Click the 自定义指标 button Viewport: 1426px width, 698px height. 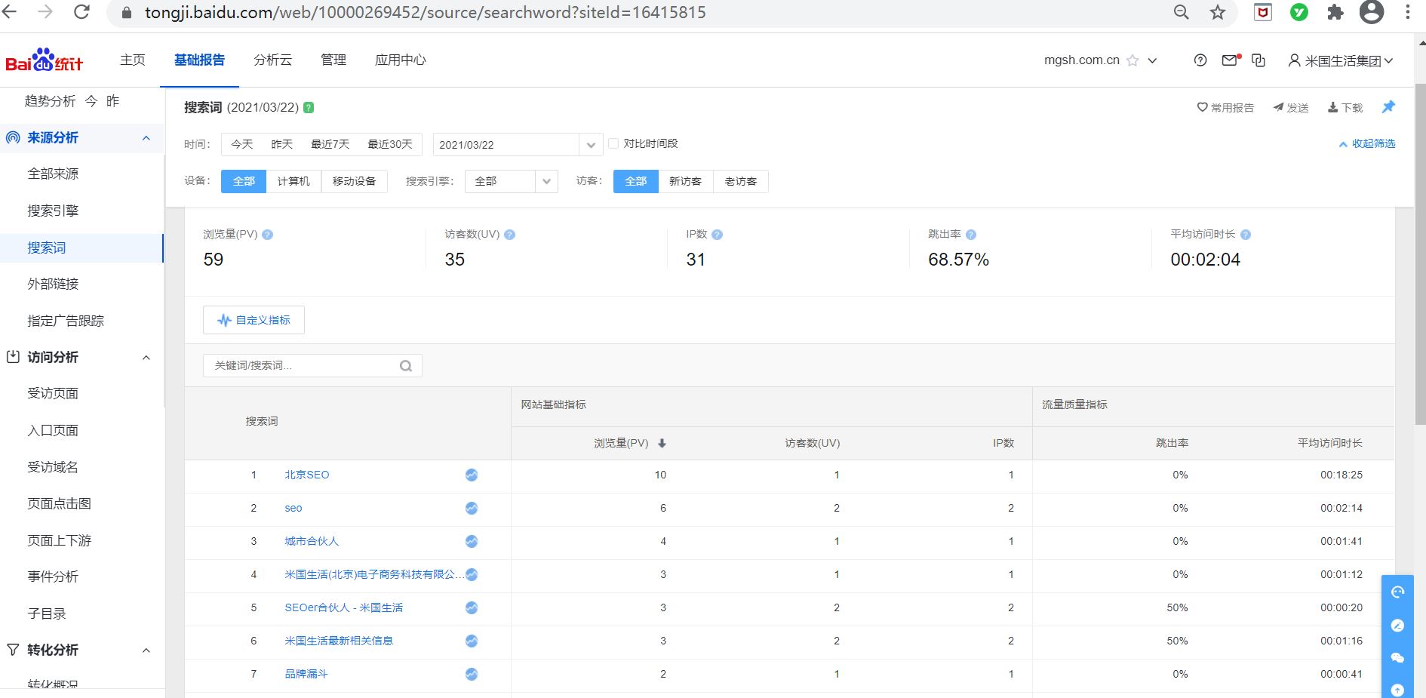(x=254, y=320)
